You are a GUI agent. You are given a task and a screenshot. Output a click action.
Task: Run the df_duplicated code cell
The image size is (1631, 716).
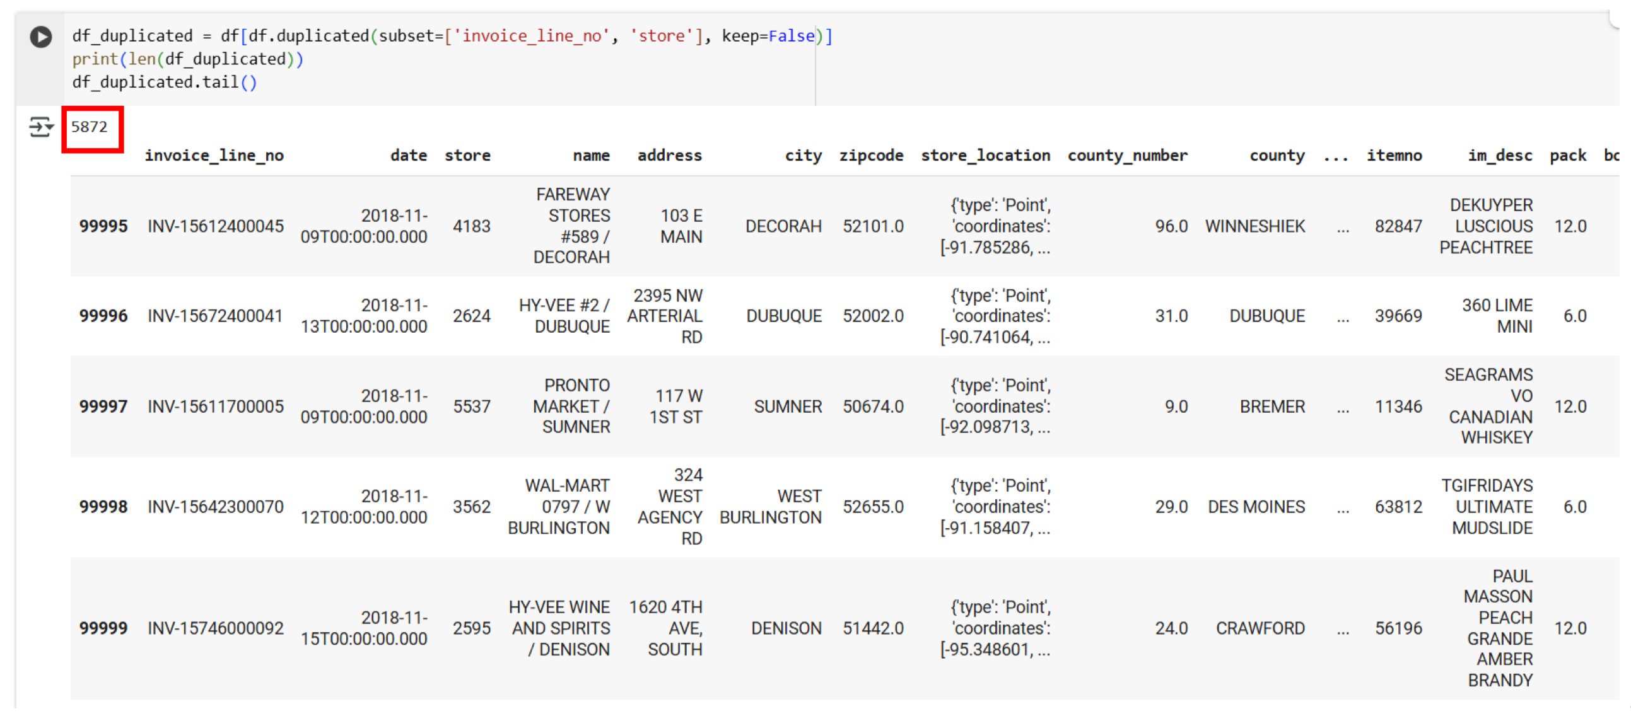point(41,37)
